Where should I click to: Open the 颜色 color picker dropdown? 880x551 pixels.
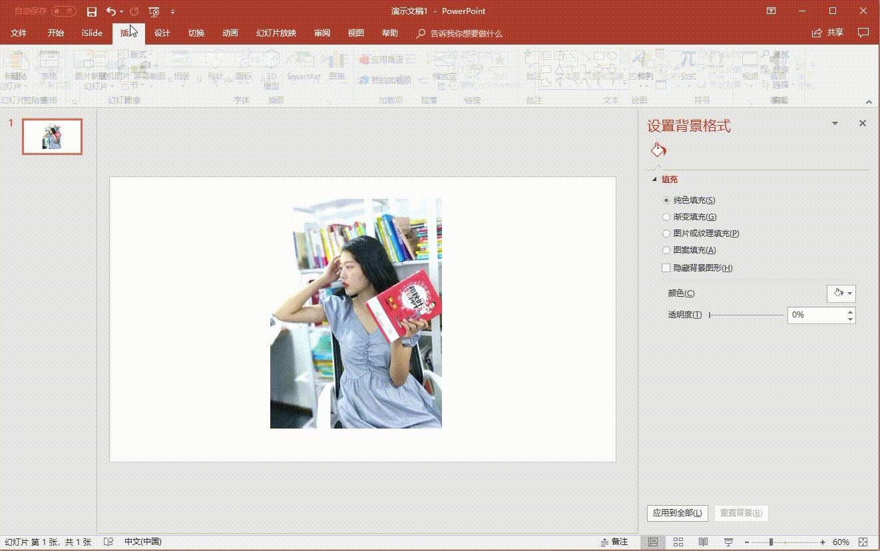[x=849, y=293]
